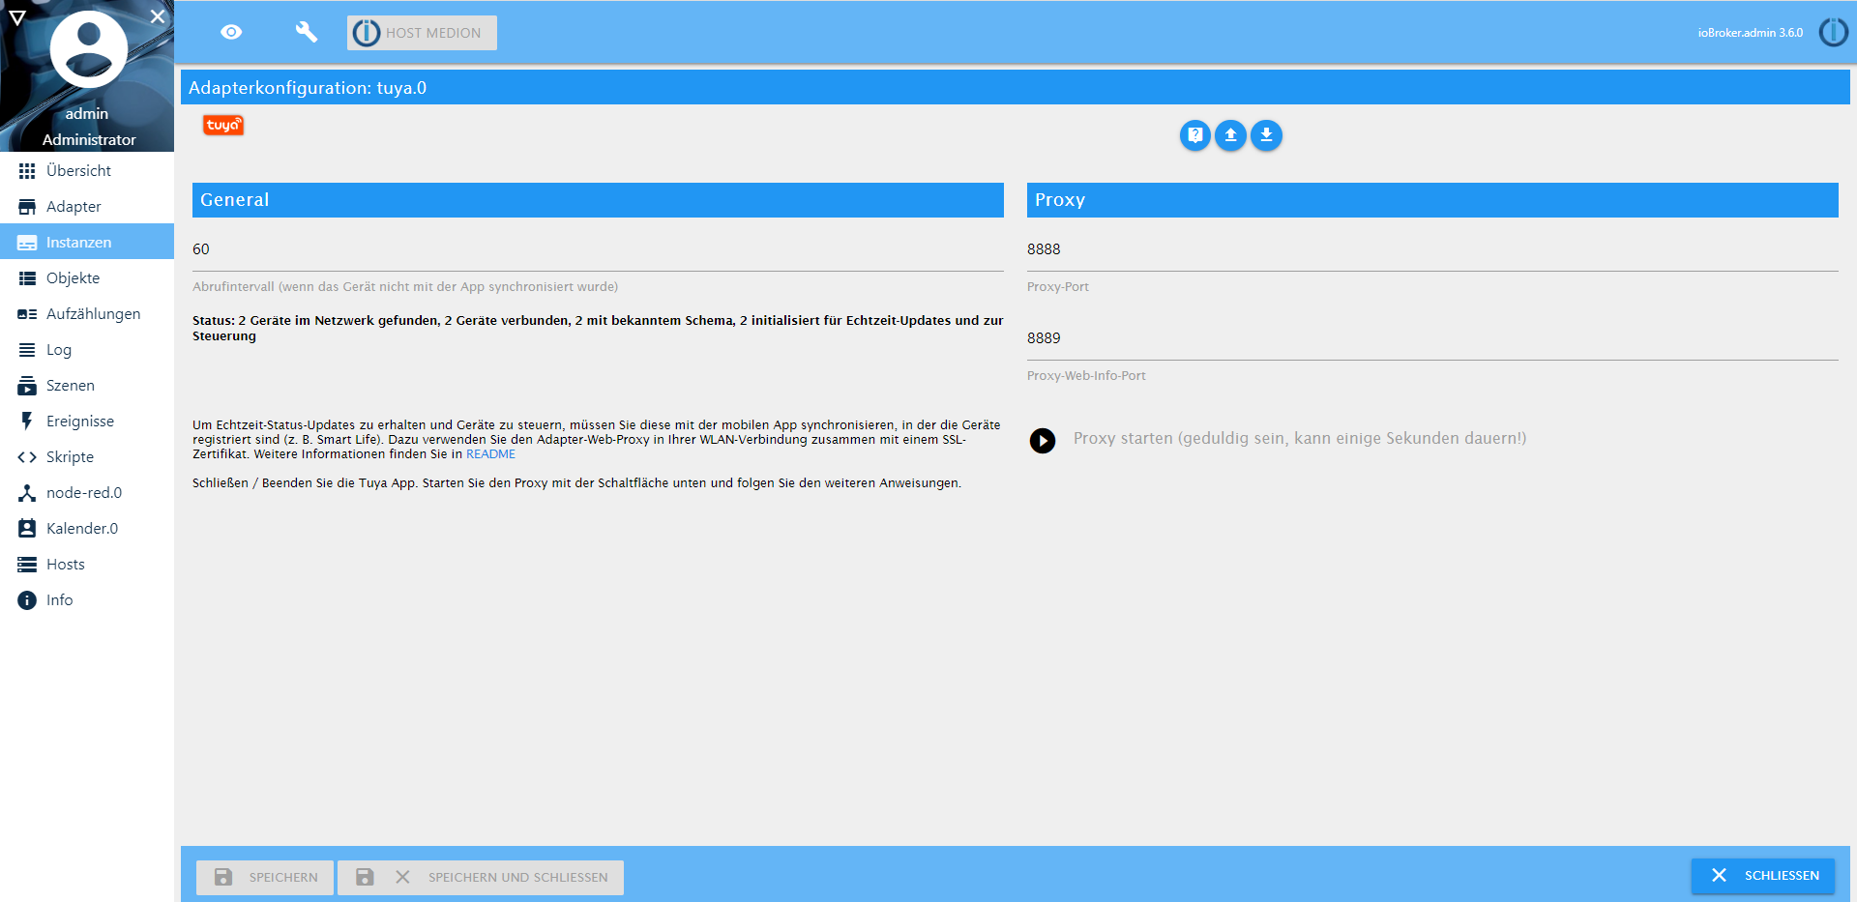Switch to the Ereignisse view
Screen dimensions: 1857x902
pyautogui.click(x=80, y=421)
